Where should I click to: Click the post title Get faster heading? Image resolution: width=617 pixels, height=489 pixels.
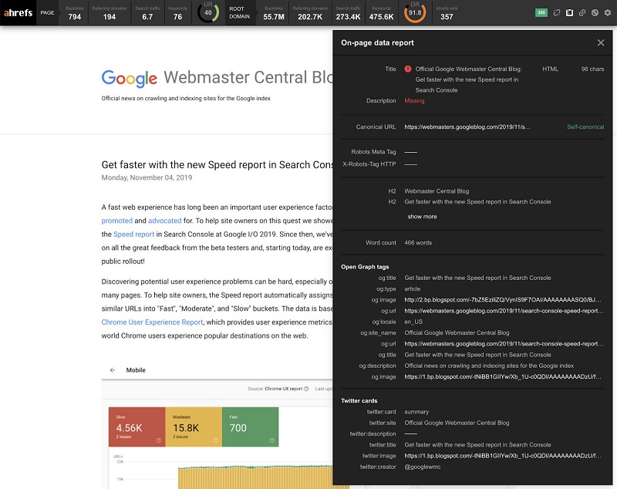pyautogui.click(x=217, y=165)
